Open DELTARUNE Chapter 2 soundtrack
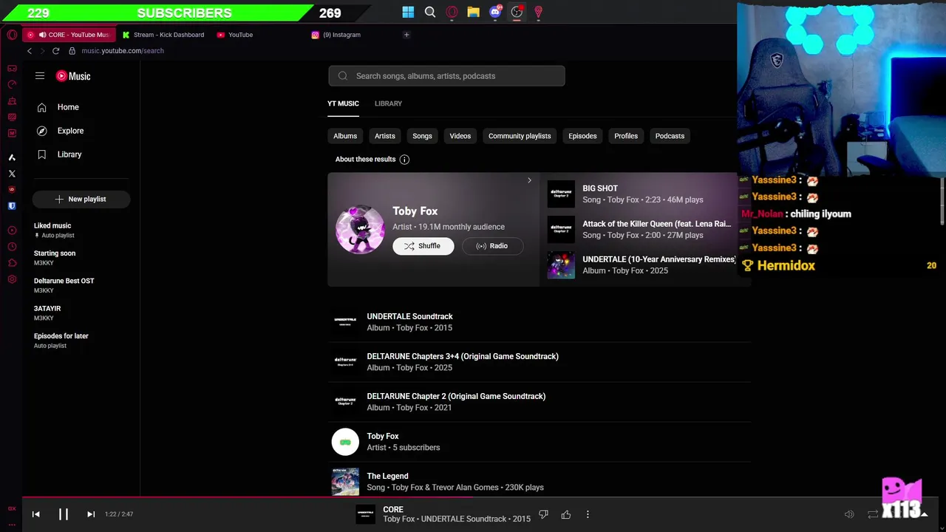This screenshot has height=532, width=946. coord(540,402)
